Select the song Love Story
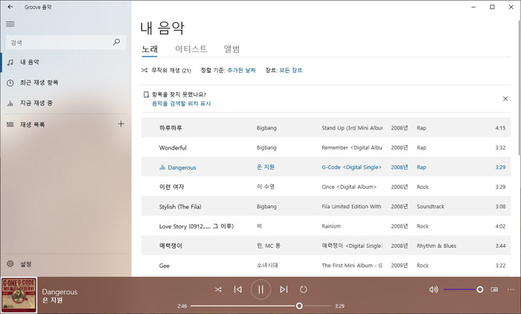Image resolution: width=521 pixels, height=314 pixels. pos(326,226)
